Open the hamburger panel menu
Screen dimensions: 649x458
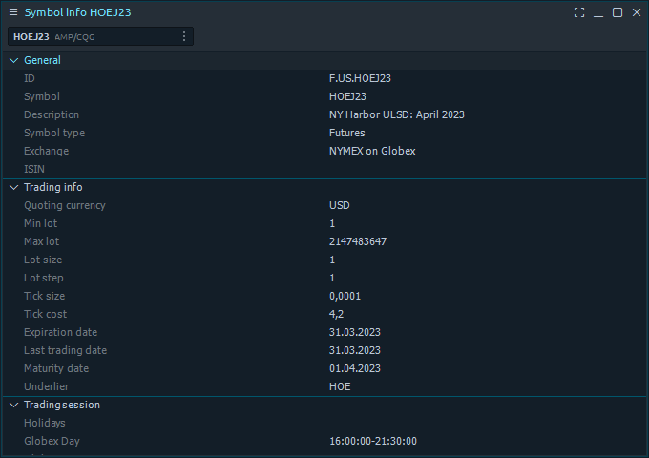[13, 12]
